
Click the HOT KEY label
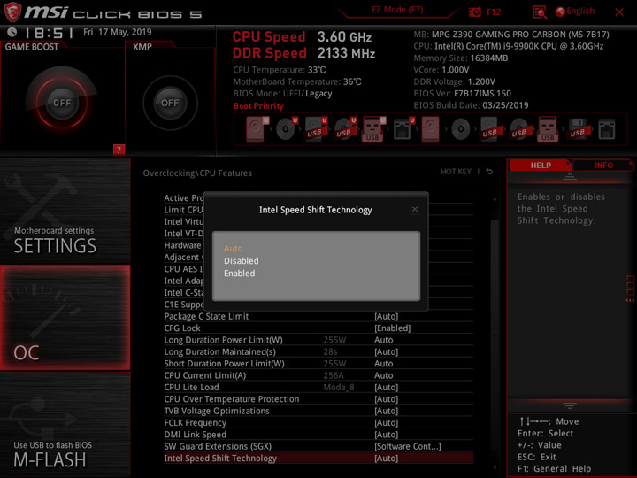[x=456, y=172]
